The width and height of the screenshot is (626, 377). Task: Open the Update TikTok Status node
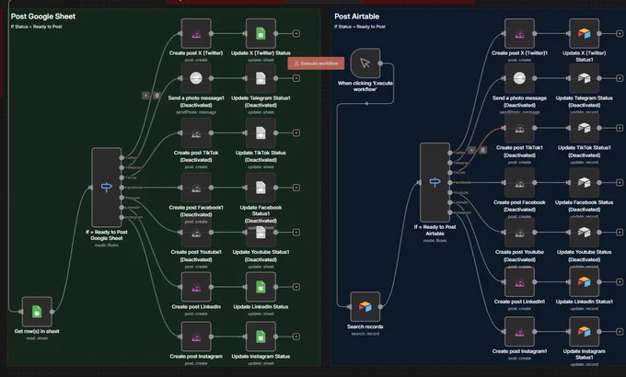261,132
